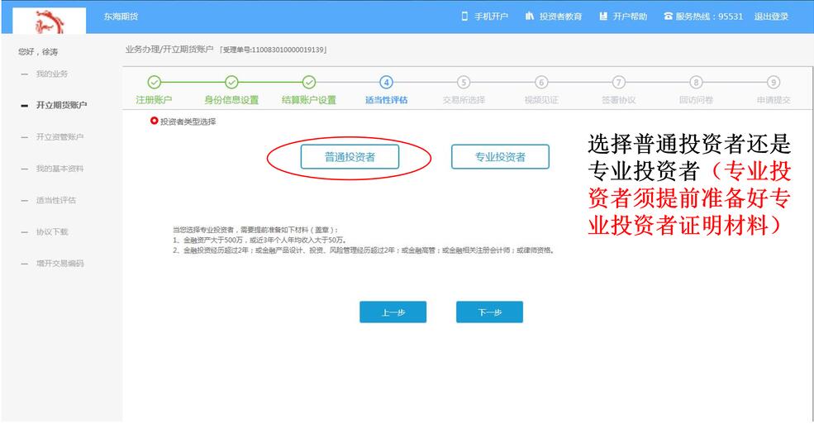Log out via 退出登录
Viewport: 814px width, 424px height.
point(771,17)
